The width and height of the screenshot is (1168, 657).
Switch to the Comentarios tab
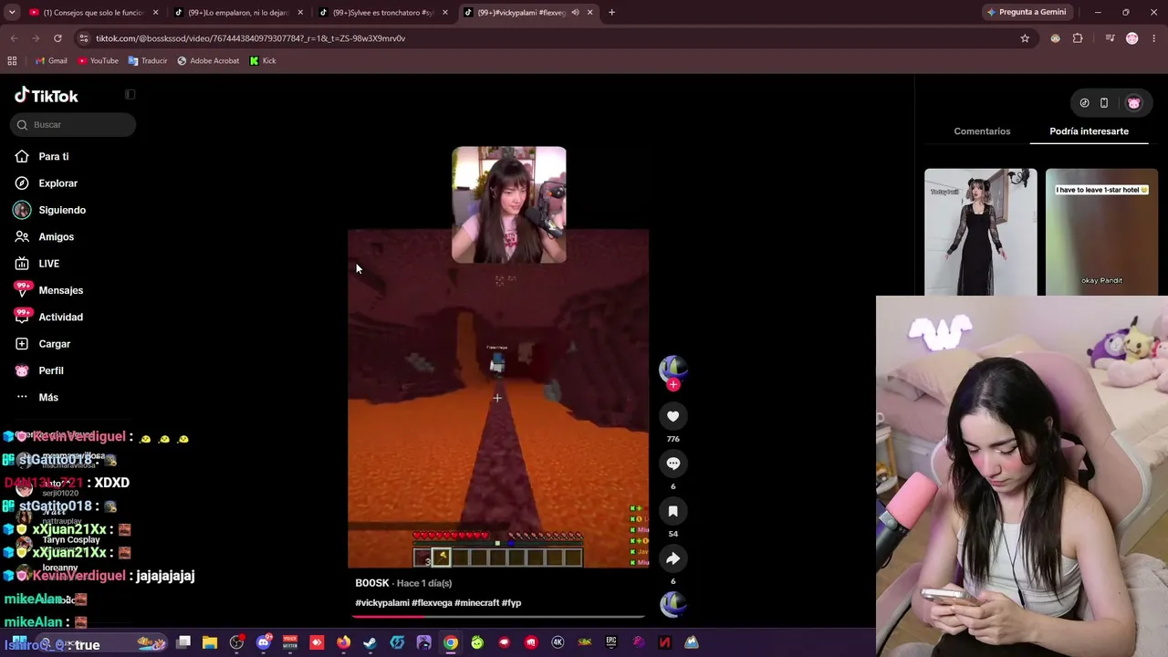coord(982,131)
